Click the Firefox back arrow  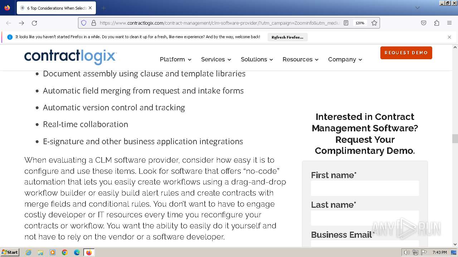(9, 23)
